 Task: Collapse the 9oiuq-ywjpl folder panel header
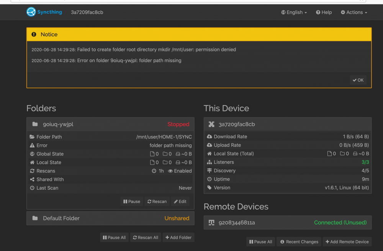[x=110, y=124]
